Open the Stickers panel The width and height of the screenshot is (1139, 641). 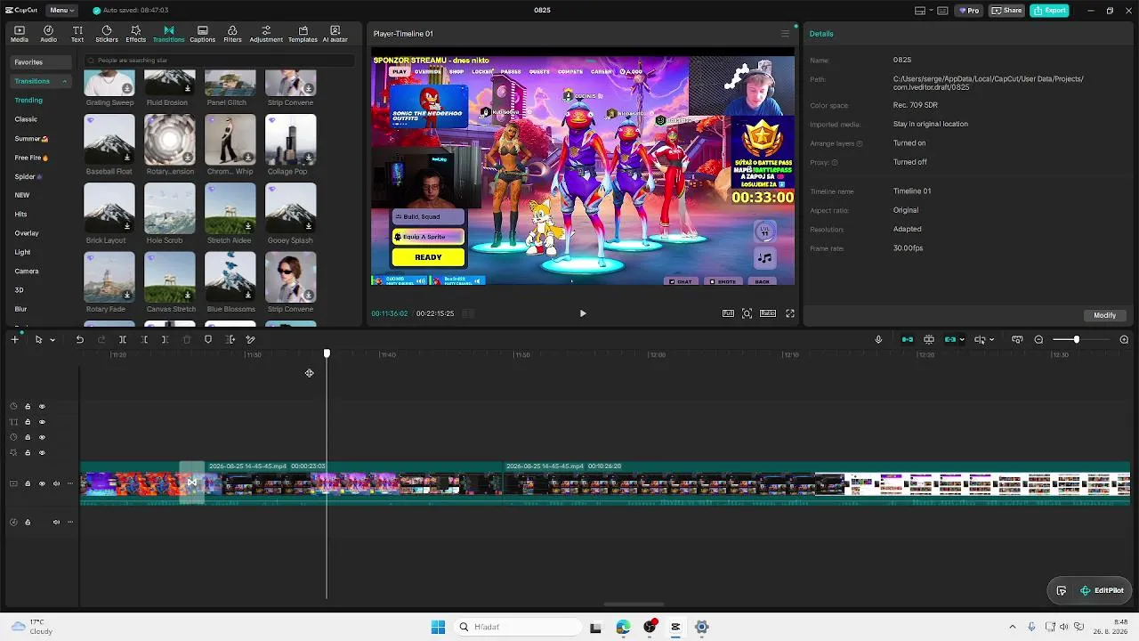click(x=107, y=34)
